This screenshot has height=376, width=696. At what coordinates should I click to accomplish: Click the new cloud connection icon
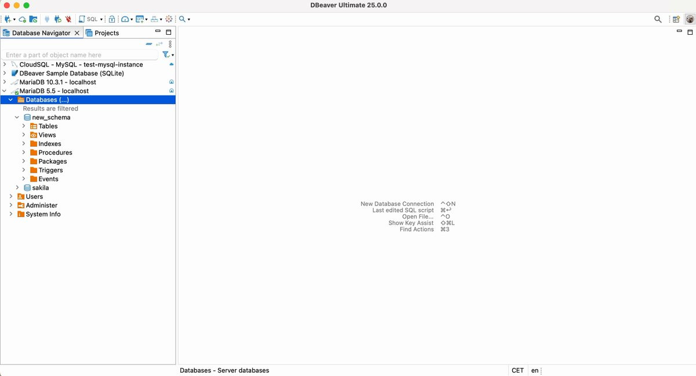(x=22, y=19)
